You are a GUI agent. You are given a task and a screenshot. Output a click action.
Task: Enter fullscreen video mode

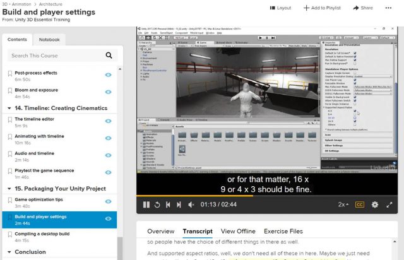point(389,204)
